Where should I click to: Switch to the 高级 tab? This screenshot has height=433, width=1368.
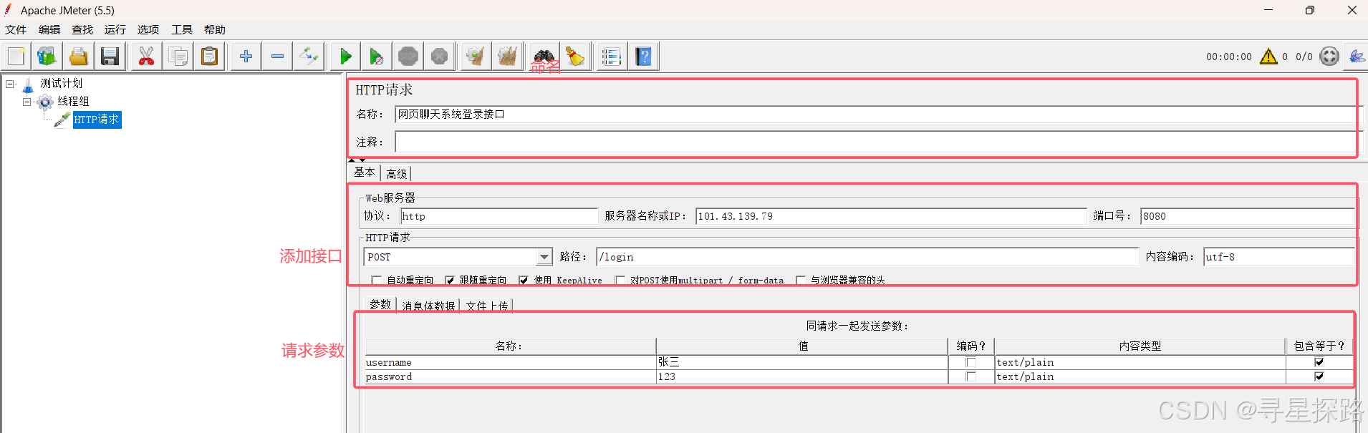(396, 174)
